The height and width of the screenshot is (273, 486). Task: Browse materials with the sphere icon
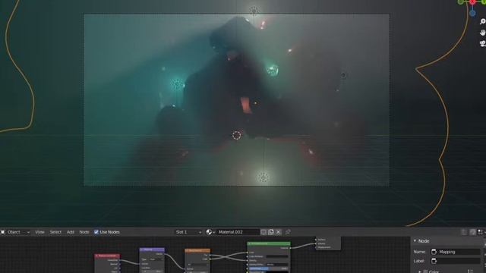210,232
